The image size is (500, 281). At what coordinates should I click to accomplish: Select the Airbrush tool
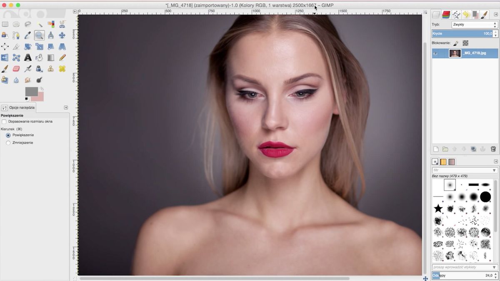(28, 69)
